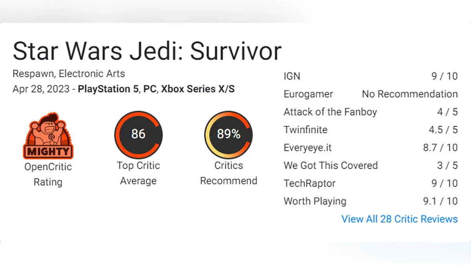Open the Eurogamer review entry

click(x=308, y=94)
